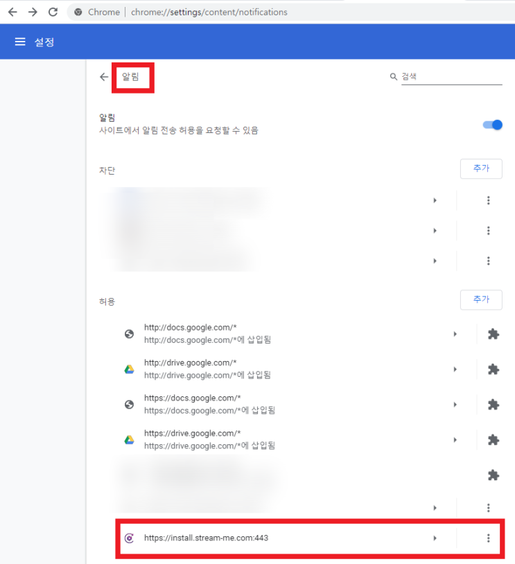Select the https://drive.google.com/* entry text

[x=193, y=433]
